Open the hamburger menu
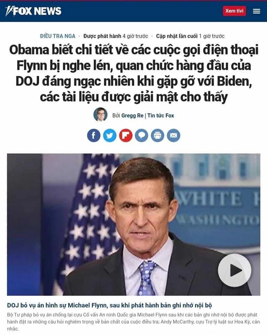 pyautogui.click(x=257, y=11)
